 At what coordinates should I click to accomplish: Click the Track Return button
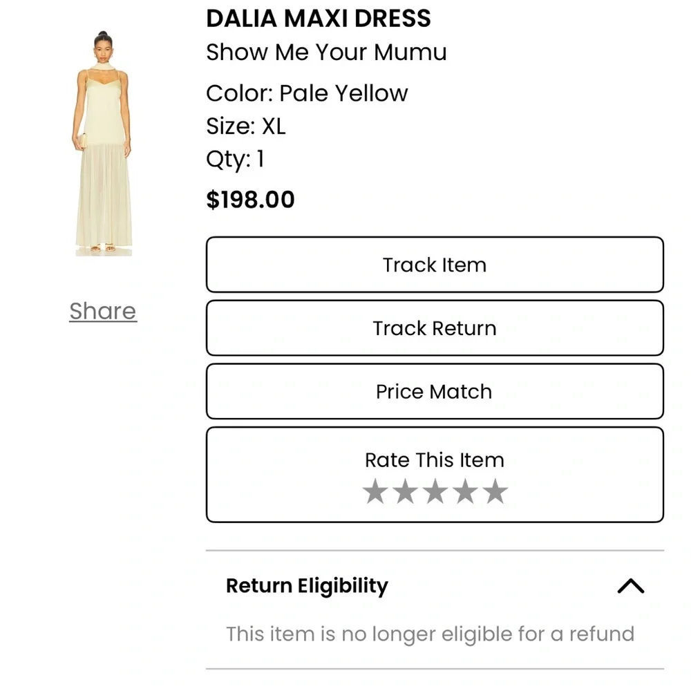point(434,328)
